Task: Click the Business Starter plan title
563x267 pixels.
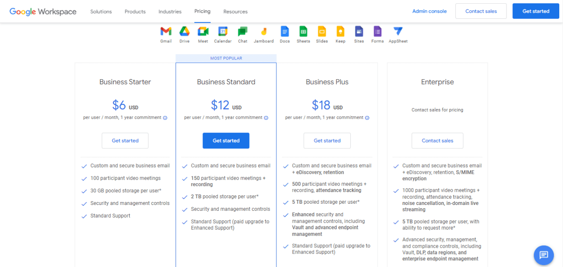Action: [125, 82]
